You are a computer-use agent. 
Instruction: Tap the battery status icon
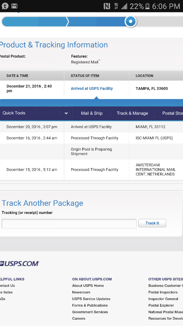pyautogui.click(x=147, y=6)
